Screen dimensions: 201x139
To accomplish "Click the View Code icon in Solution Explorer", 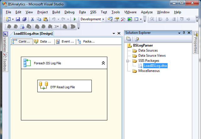I will click(137, 39).
